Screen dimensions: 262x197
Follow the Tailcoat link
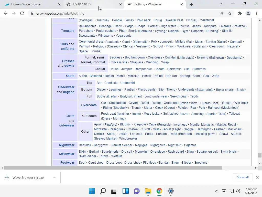pos(234,114)
